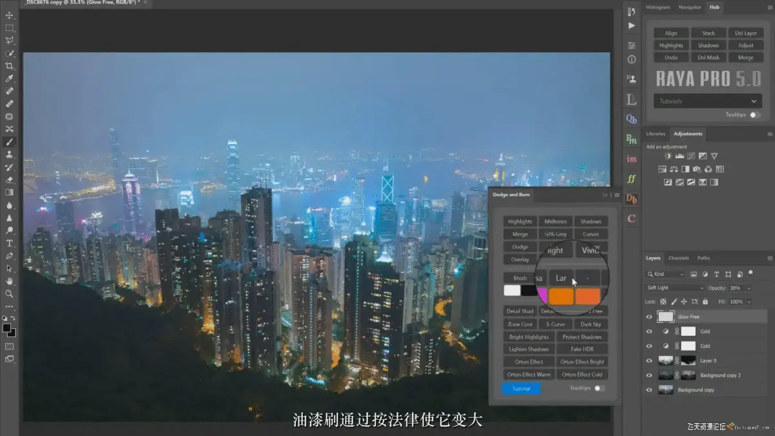The image size is (775, 436).
Task: Select the Eyedropper tool
Action: (x=9, y=79)
